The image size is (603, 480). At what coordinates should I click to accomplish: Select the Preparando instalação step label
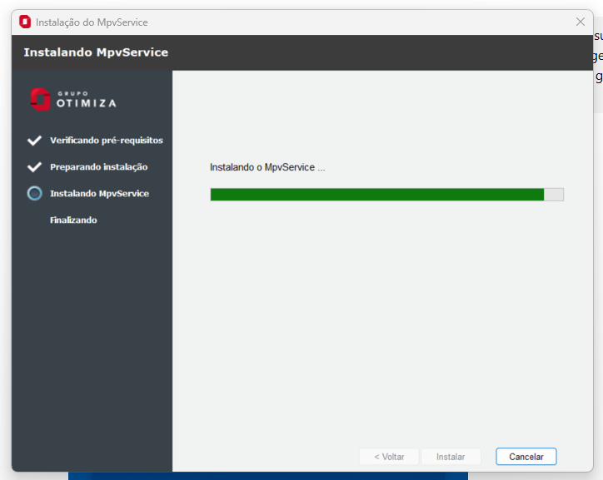[x=99, y=166]
